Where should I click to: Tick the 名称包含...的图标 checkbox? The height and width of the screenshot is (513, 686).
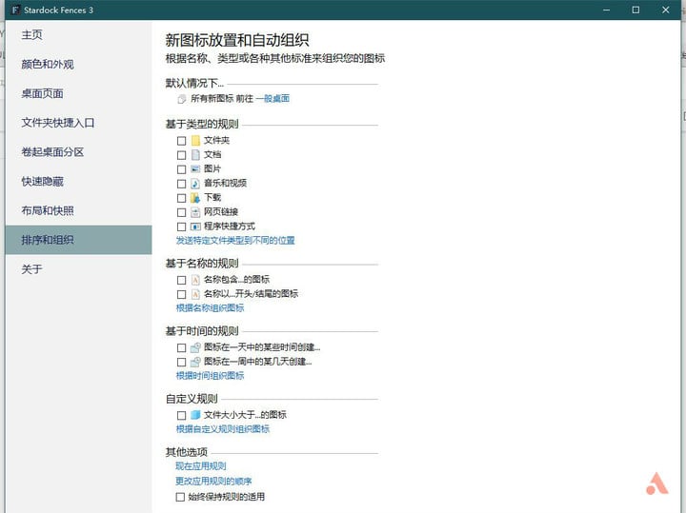182,280
